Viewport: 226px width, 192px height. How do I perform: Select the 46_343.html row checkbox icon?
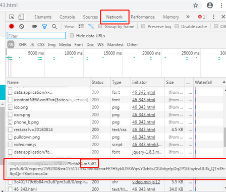(x=10, y=189)
